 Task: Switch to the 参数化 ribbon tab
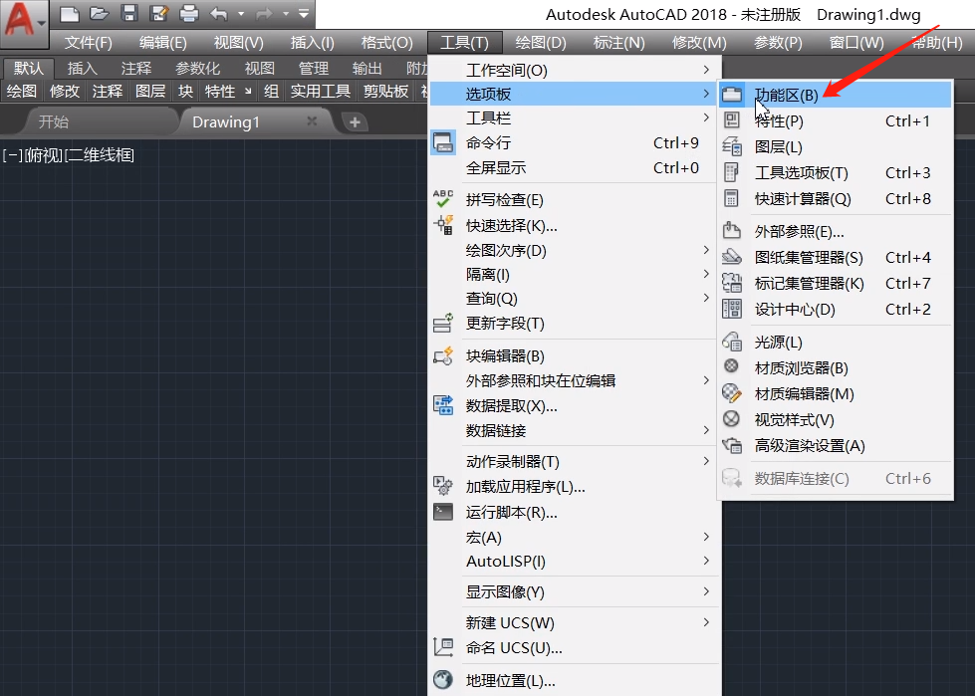click(197, 67)
